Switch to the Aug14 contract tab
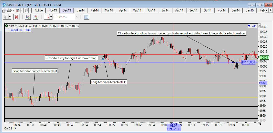This screenshot has width=273, height=133. point(179,10)
